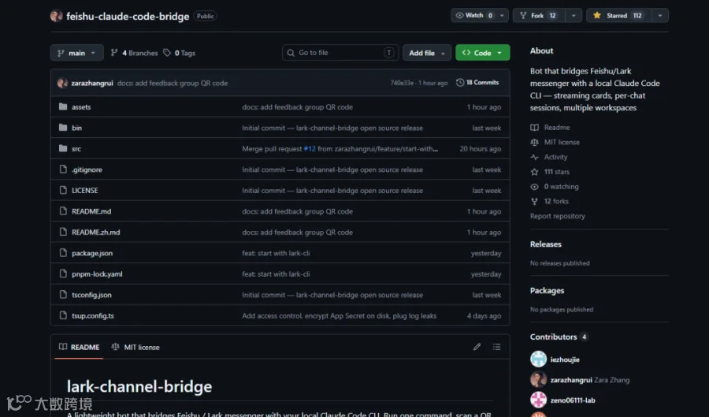Click zarazhangrui contributor avatar
709x417 pixels.
coord(538,379)
